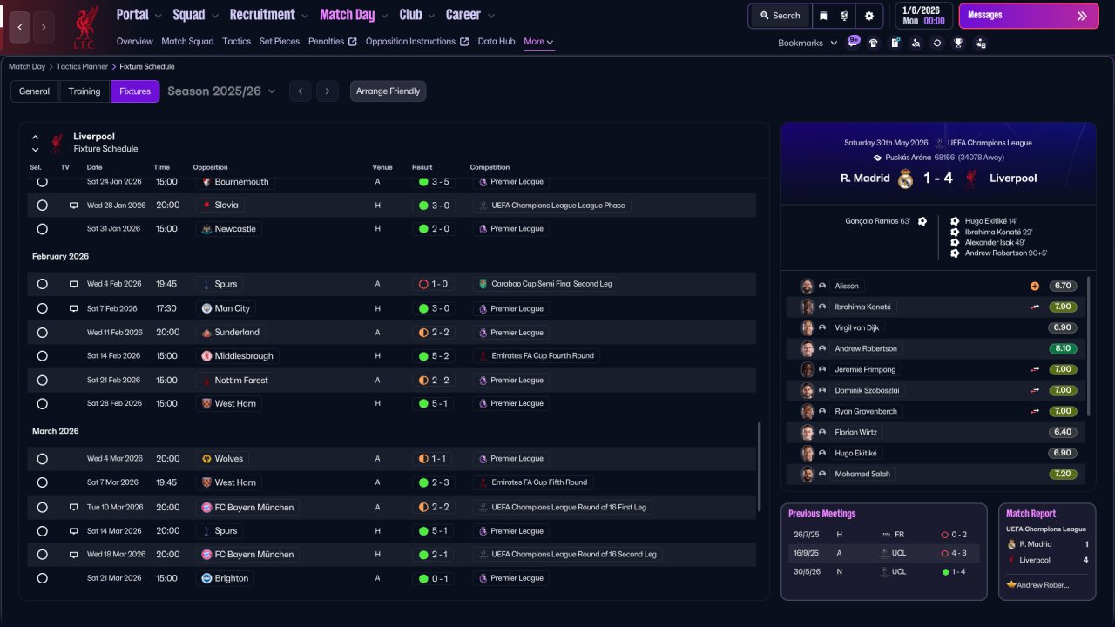1115x627 pixels.
Task: Click the Bournemouth club badge
Action: tap(206, 182)
